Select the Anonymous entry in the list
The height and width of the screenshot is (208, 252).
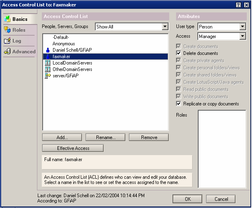click(64, 44)
